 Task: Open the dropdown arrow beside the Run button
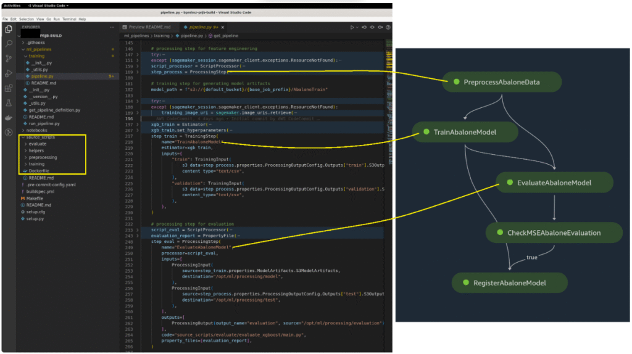pos(357,27)
